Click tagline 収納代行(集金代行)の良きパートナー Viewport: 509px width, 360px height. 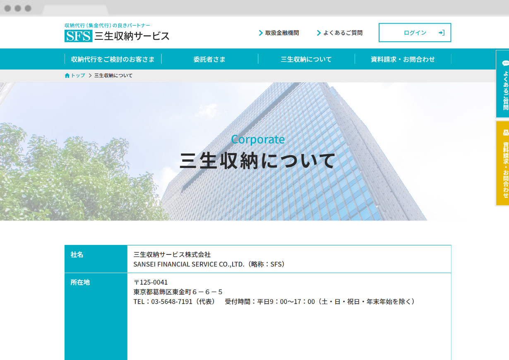click(x=107, y=26)
